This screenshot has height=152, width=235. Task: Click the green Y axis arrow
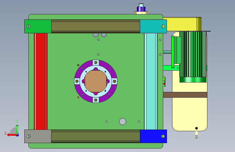pos(17,130)
